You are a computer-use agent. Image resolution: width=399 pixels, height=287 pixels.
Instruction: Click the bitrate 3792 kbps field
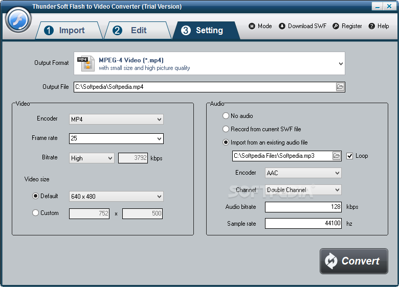click(x=133, y=158)
